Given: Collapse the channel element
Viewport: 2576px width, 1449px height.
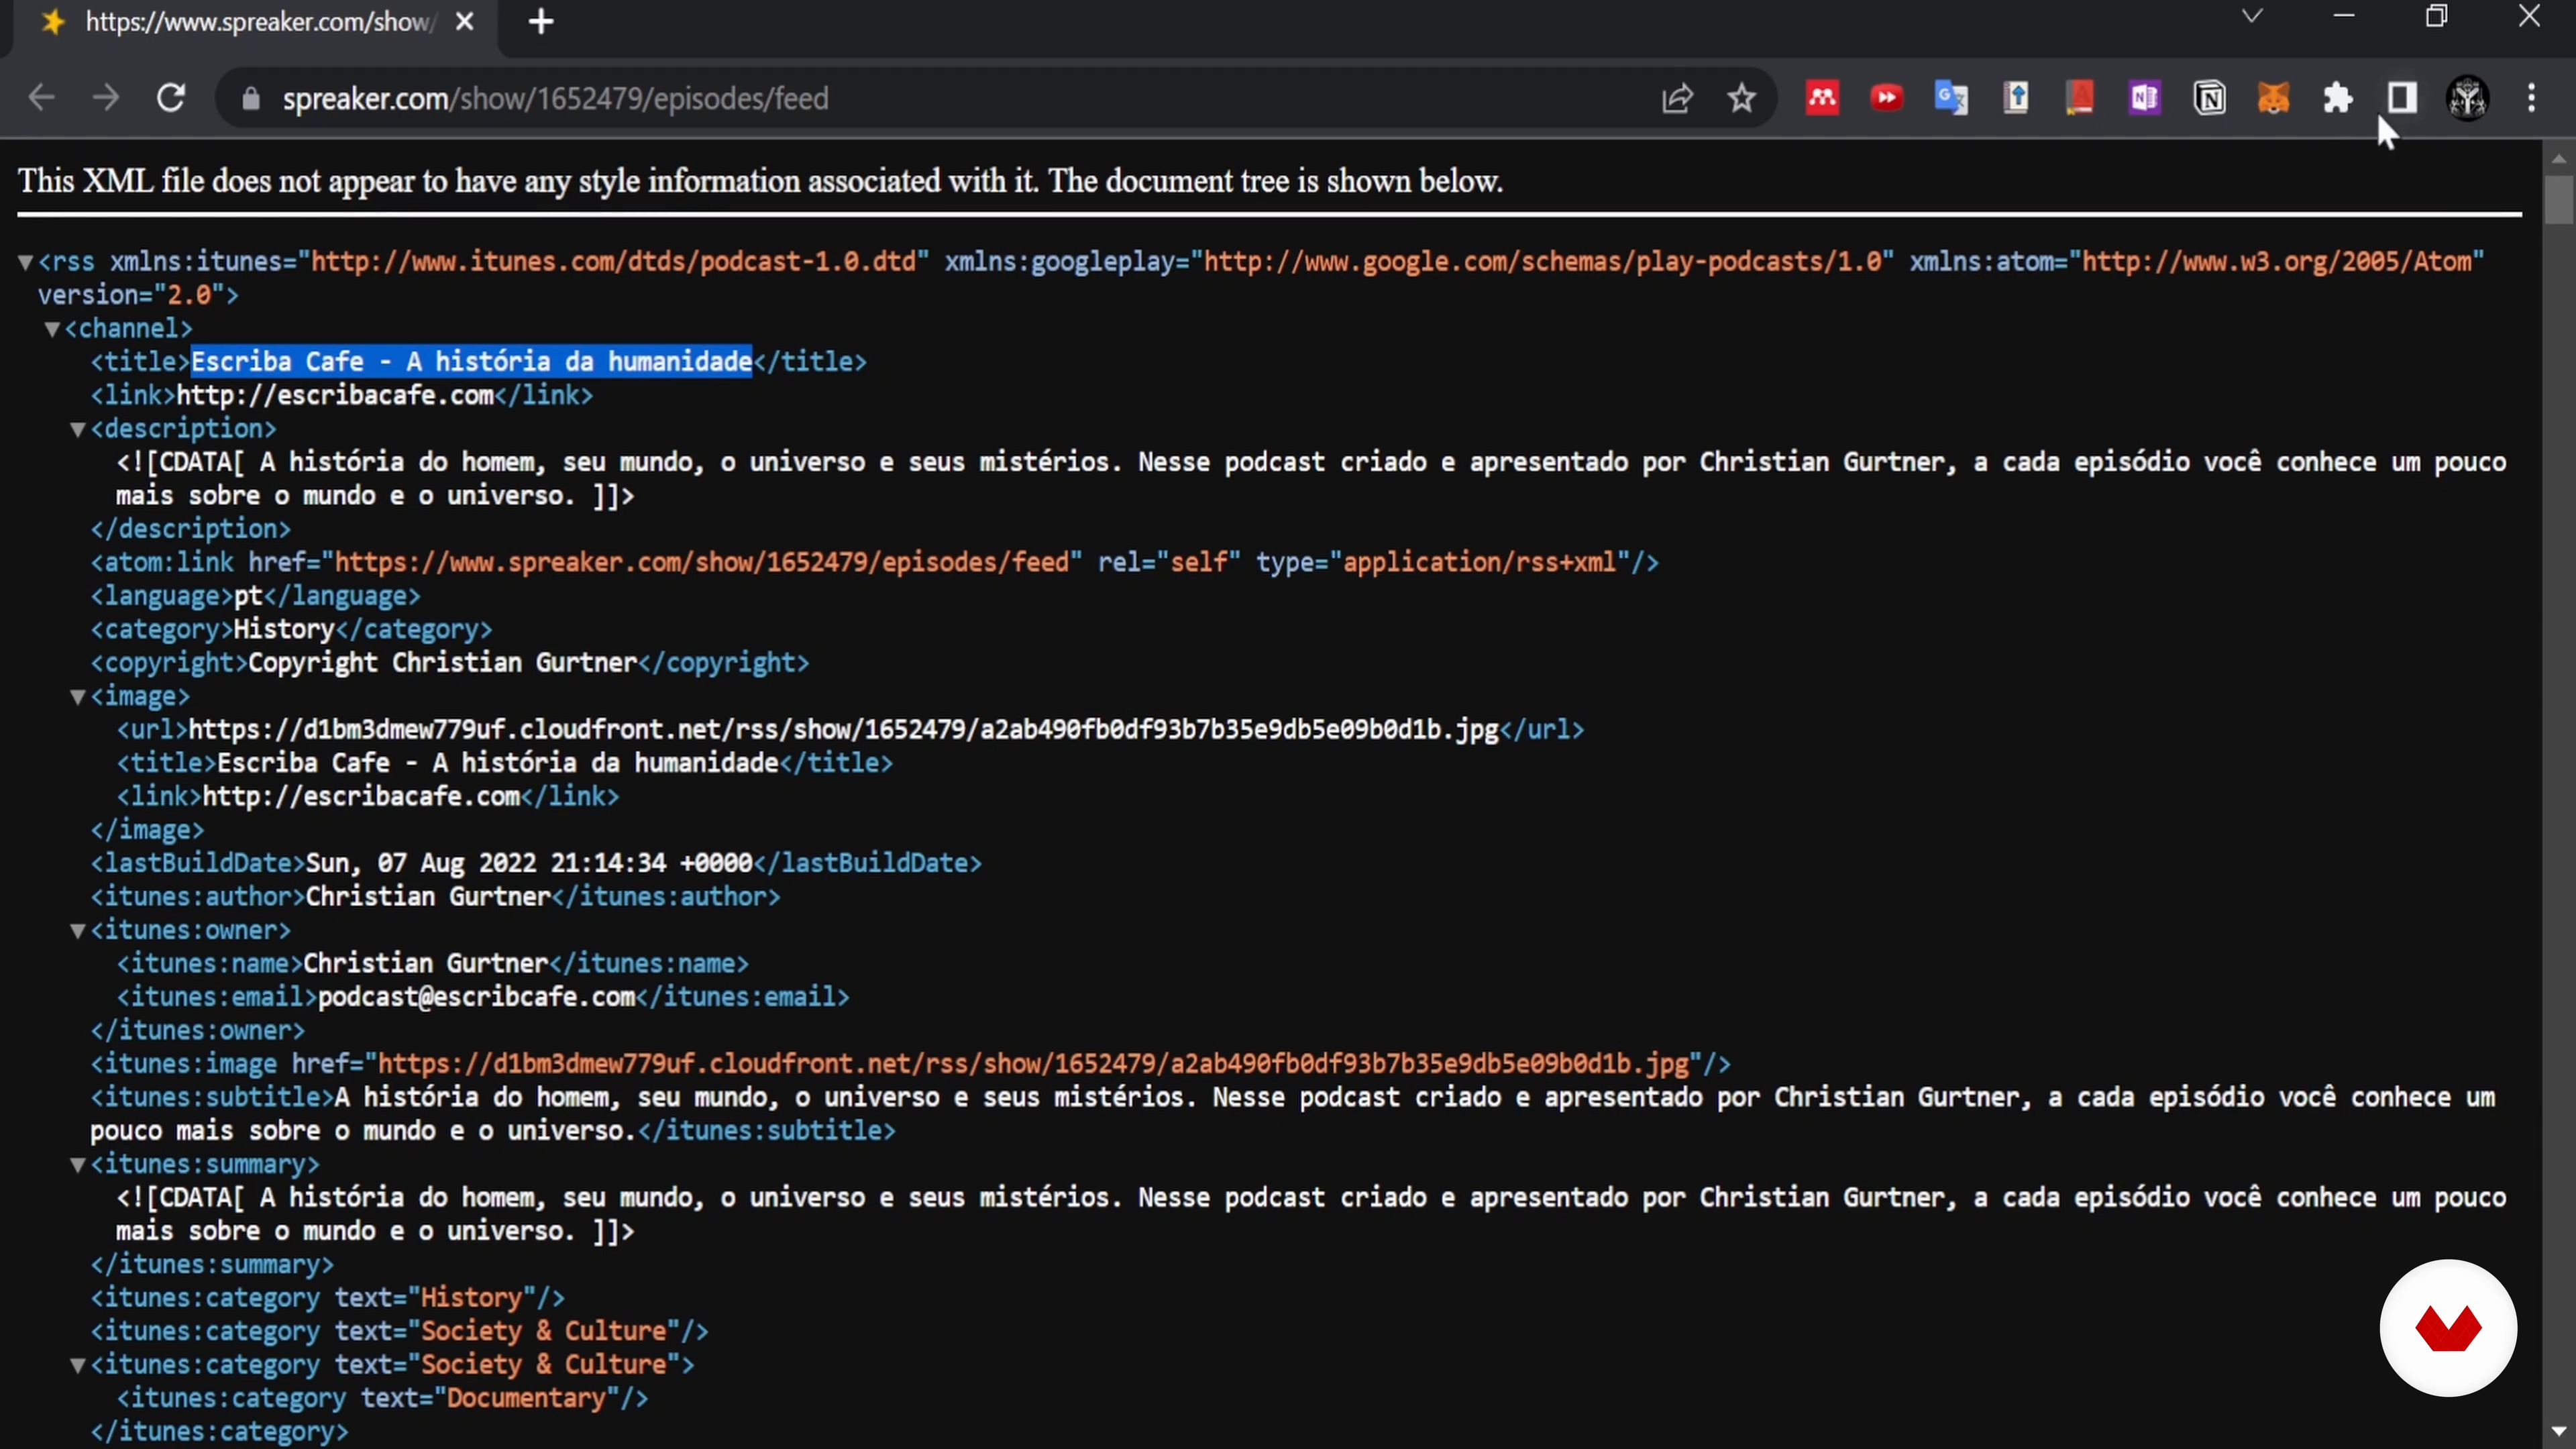Looking at the screenshot, I should click(52, 329).
